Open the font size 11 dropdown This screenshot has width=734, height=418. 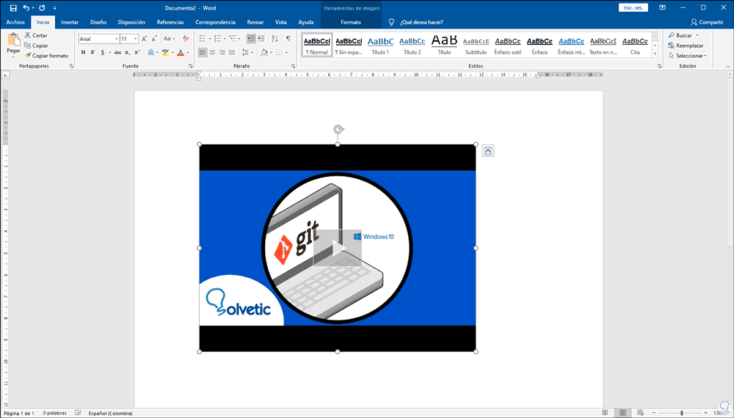point(136,39)
